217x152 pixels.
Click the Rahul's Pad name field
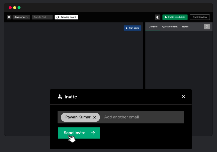(42, 17)
